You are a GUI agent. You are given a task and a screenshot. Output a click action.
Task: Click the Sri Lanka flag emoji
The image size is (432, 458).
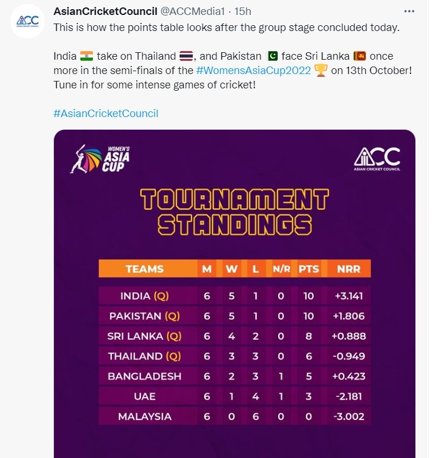click(x=360, y=56)
